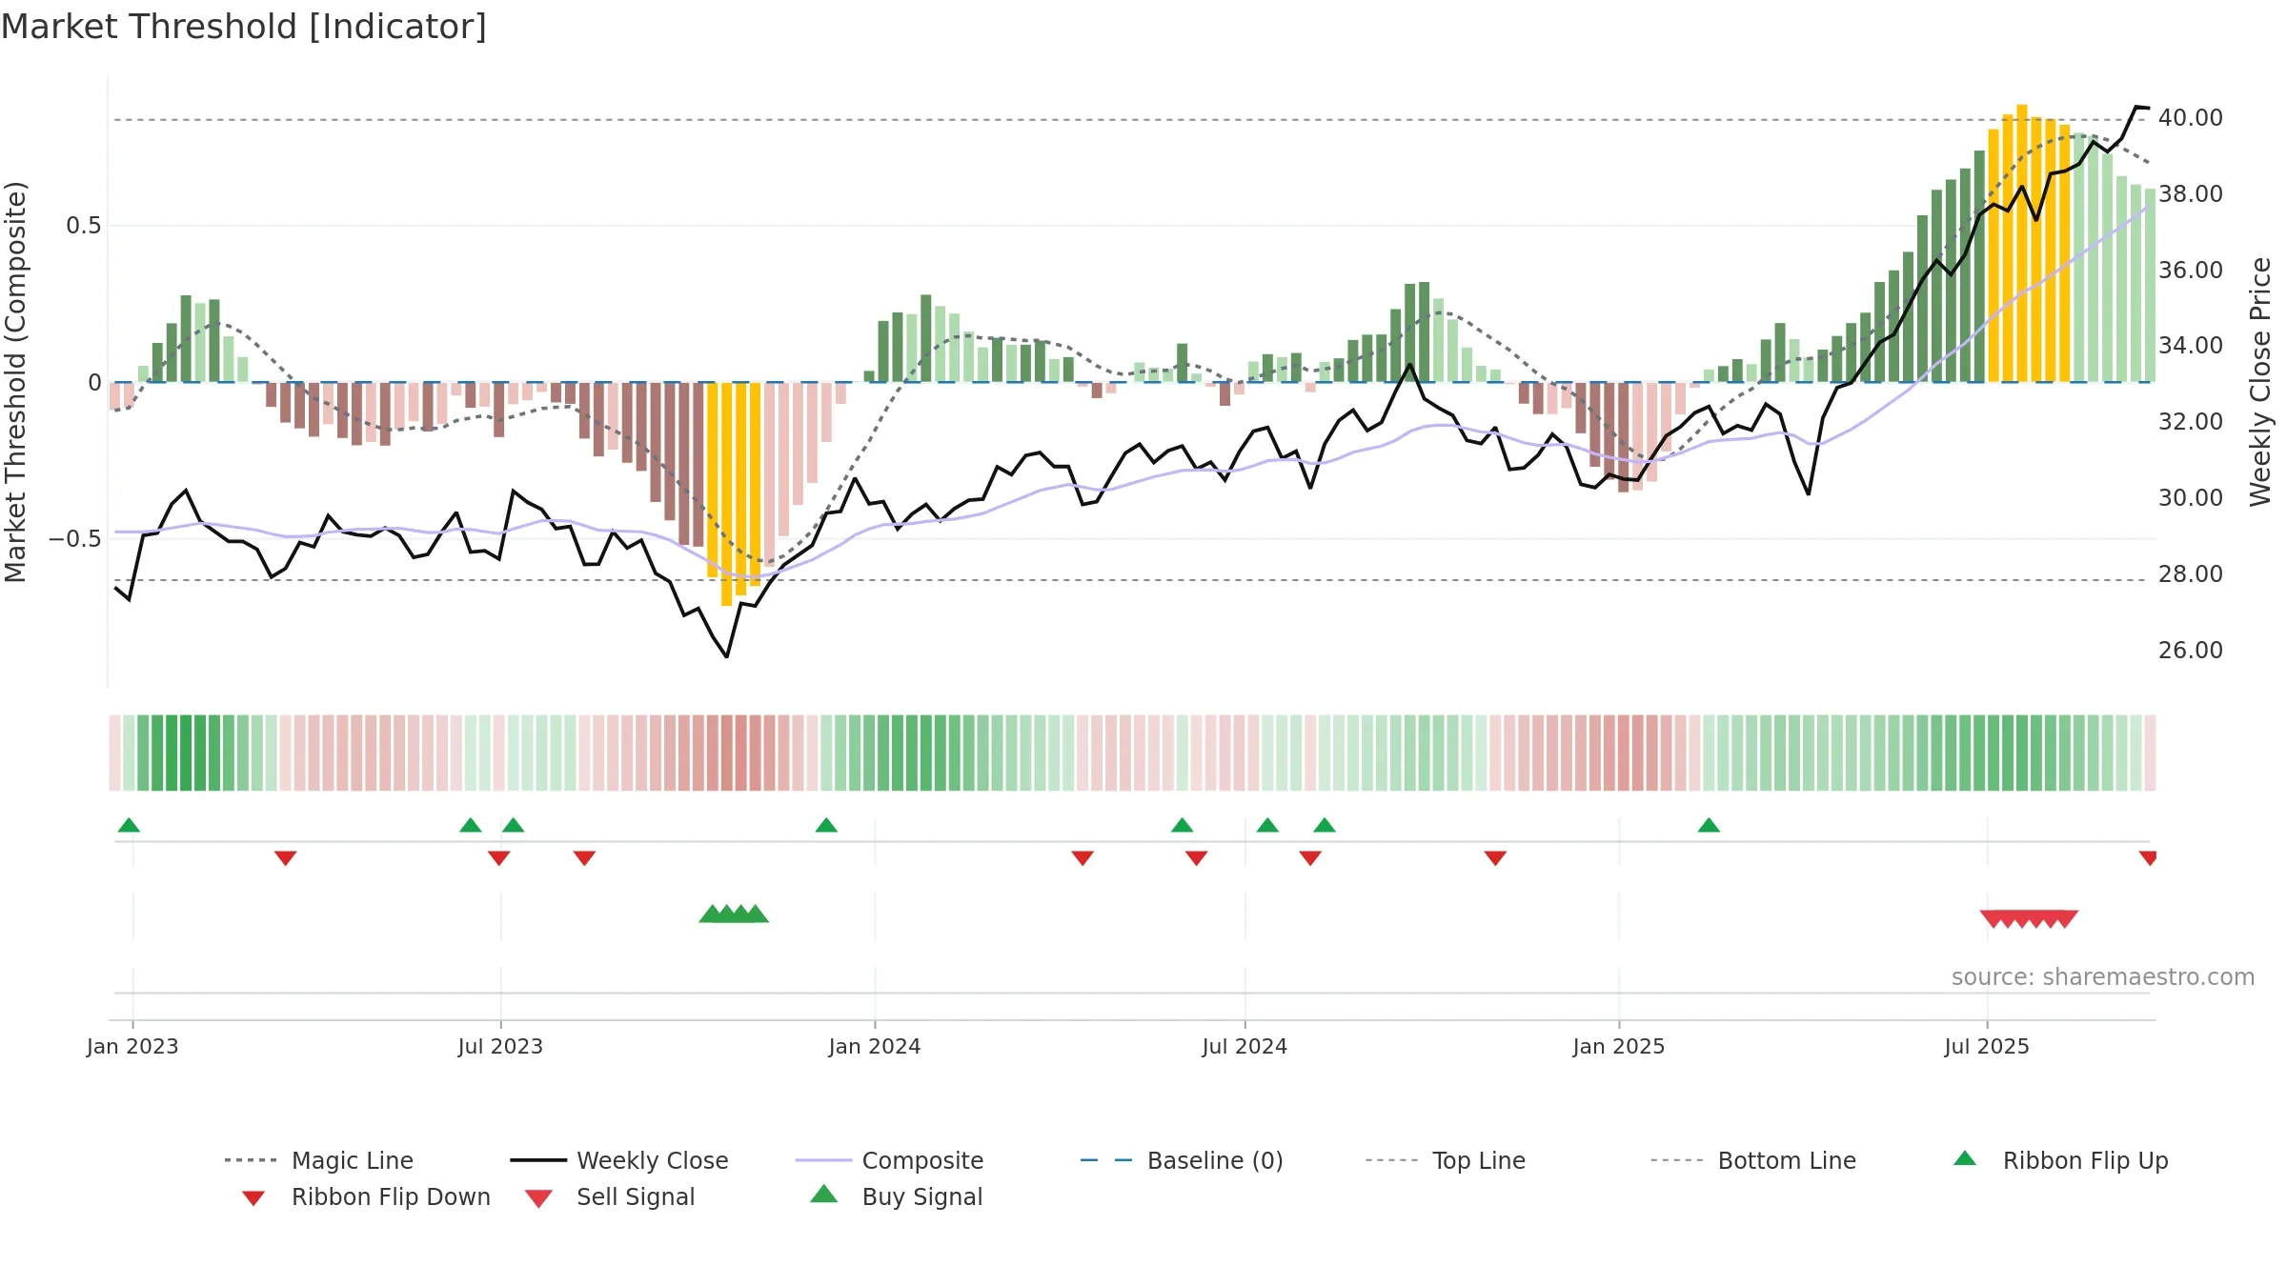2287x1286 pixels.
Task: Click the green triangle icon in Buy Signal legend
Action: [824, 1194]
